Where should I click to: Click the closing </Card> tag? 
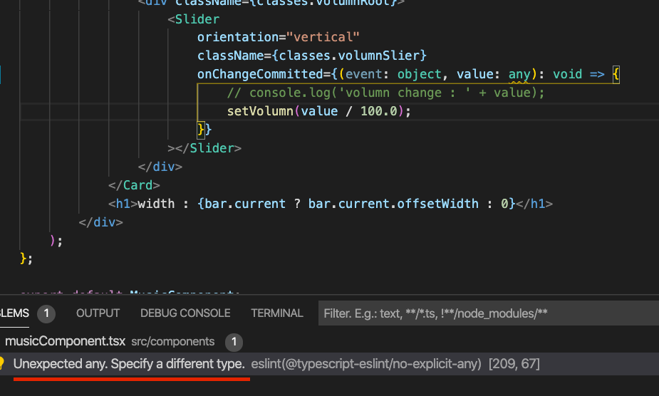point(134,185)
